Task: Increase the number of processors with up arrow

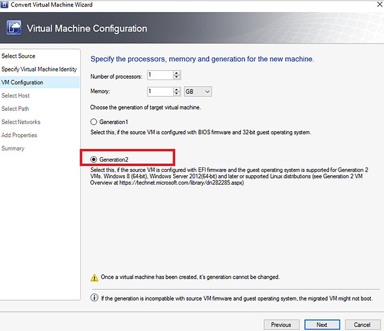Action: (x=177, y=73)
